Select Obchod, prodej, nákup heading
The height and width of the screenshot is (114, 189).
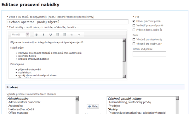(x=124, y=99)
